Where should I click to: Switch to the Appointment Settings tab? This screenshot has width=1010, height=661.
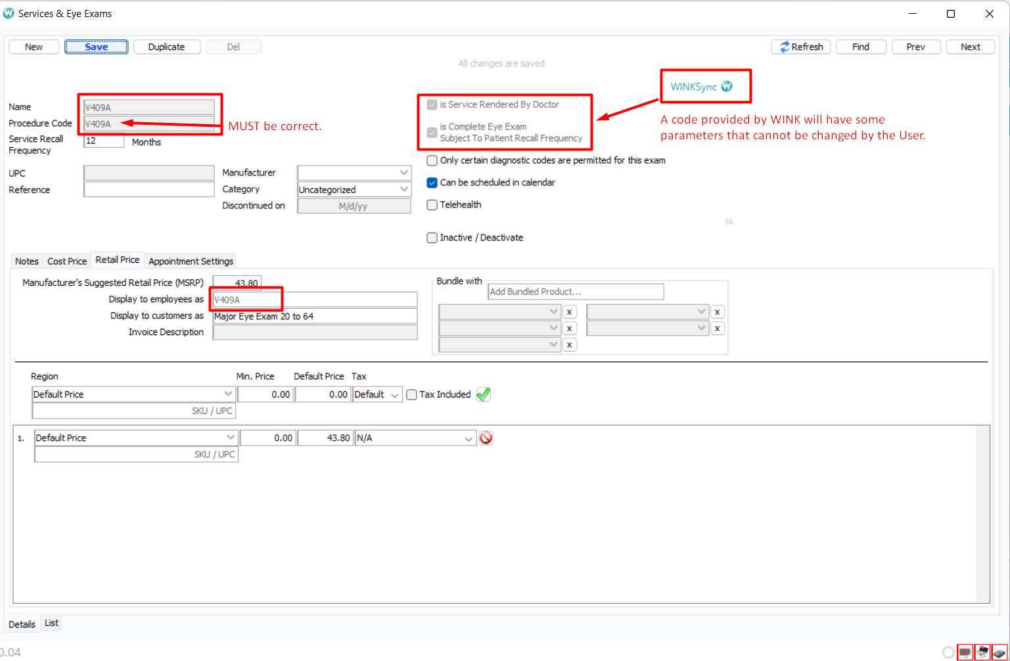[191, 261]
